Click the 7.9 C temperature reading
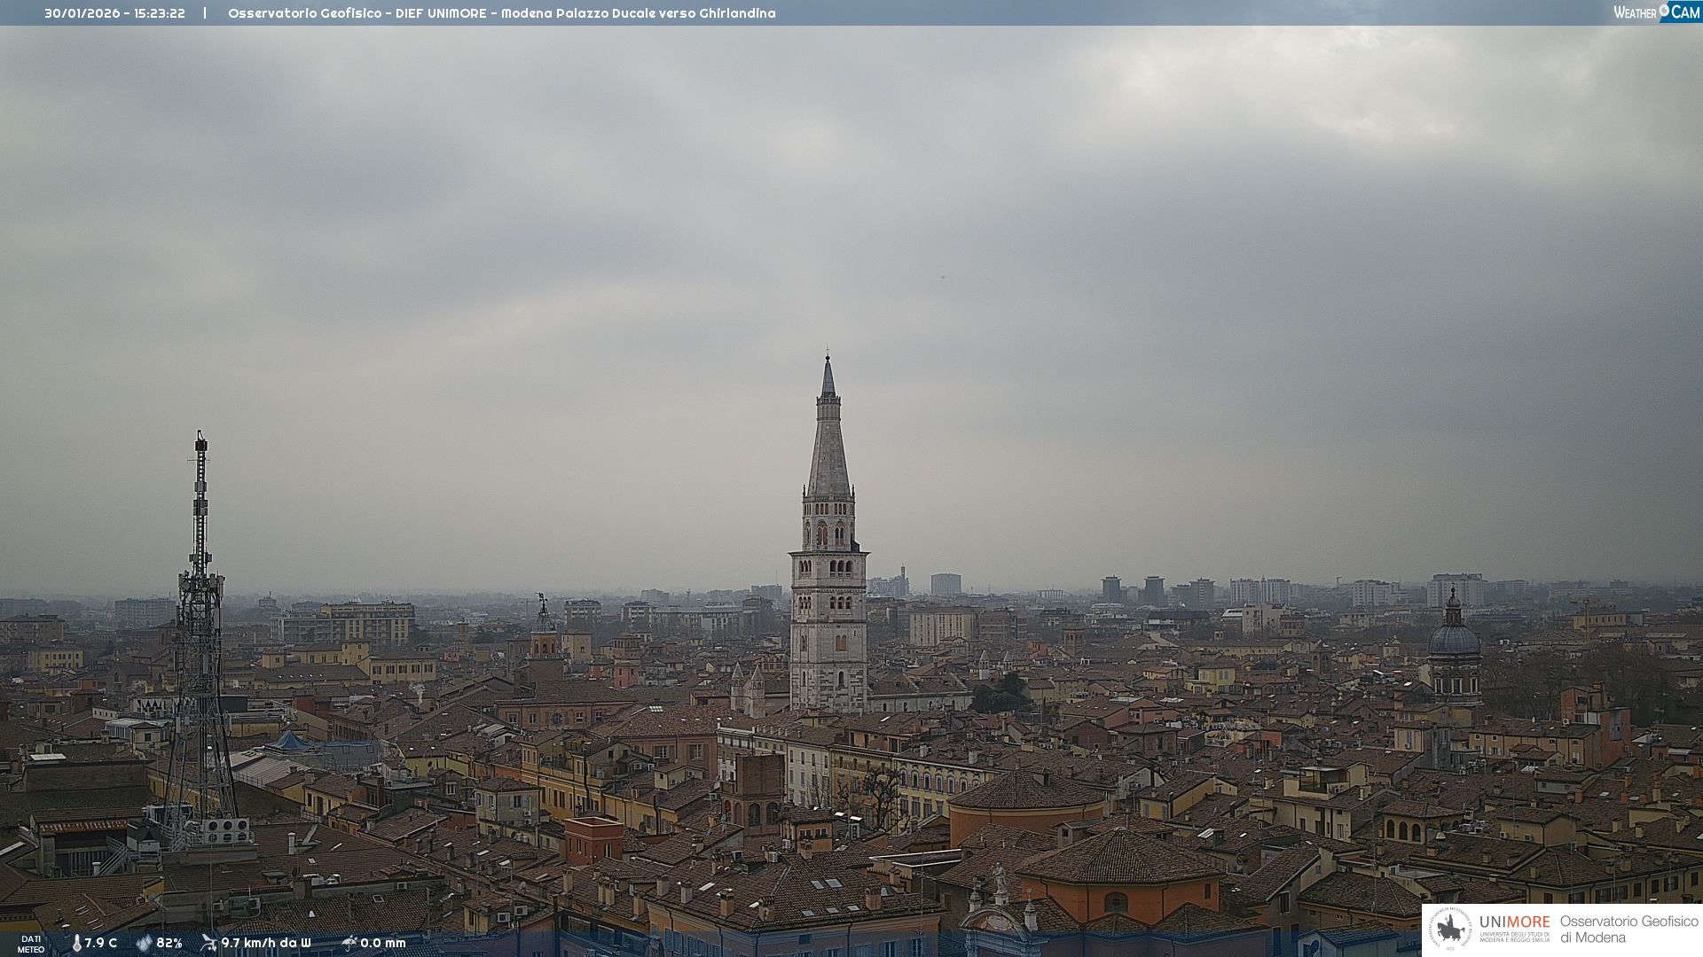The width and height of the screenshot is (1703, 957). [101, 943]
